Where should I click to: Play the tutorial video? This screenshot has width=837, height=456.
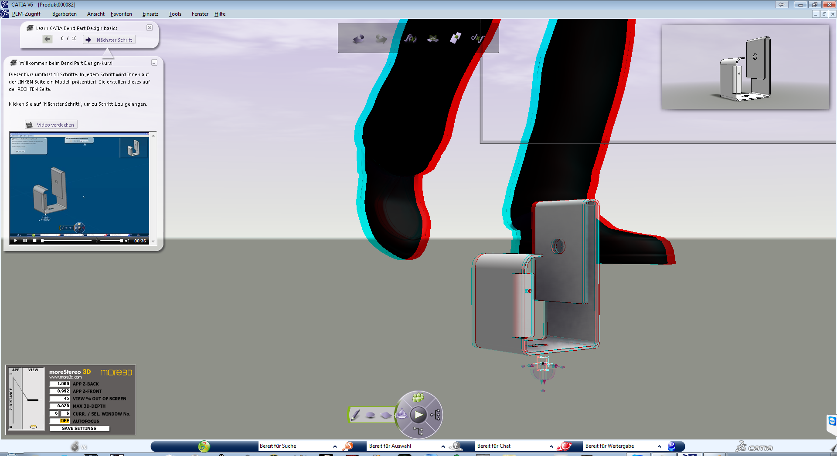click(x=16, y=241)
